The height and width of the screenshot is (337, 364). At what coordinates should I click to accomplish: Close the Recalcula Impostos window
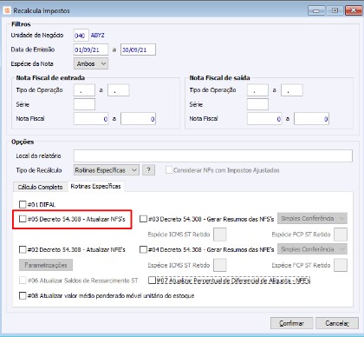tap(354, 10)
